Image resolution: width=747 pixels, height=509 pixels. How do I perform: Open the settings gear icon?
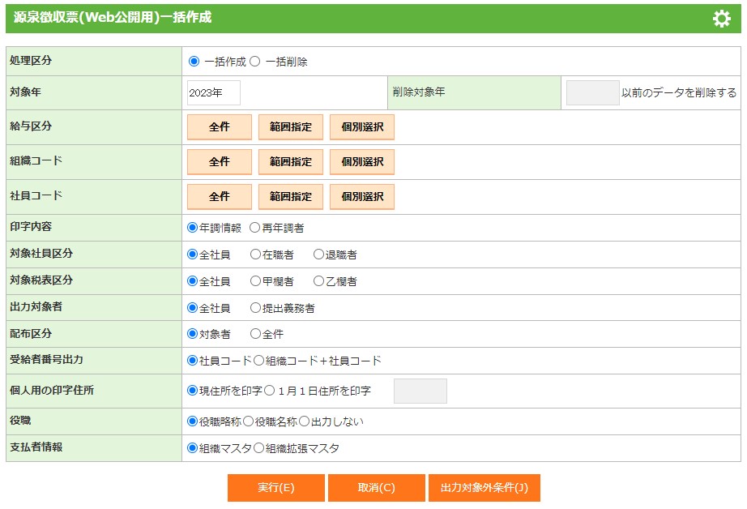click(x=721, y=19)
